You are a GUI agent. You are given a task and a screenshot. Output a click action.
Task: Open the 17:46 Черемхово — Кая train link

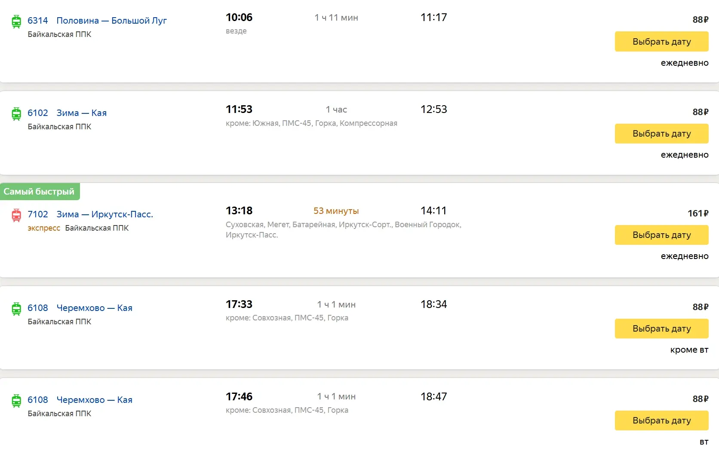(80, 400)
